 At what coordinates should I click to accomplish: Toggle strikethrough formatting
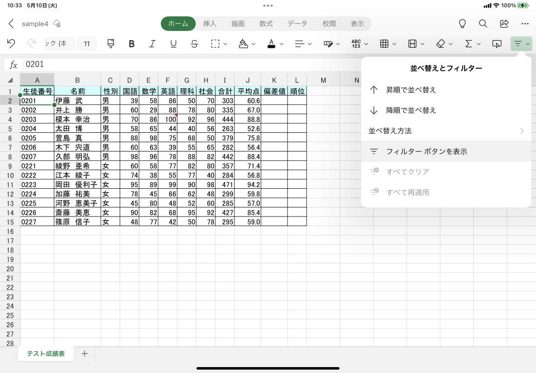tap(194, 44)
